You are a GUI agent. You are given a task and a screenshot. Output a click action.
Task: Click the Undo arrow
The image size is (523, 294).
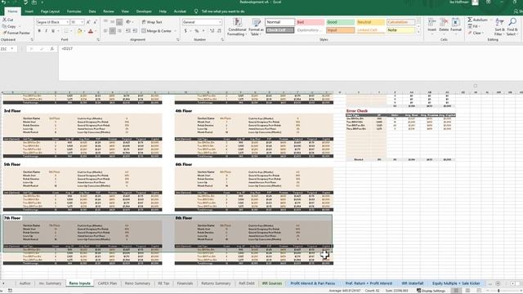point(4,2)
